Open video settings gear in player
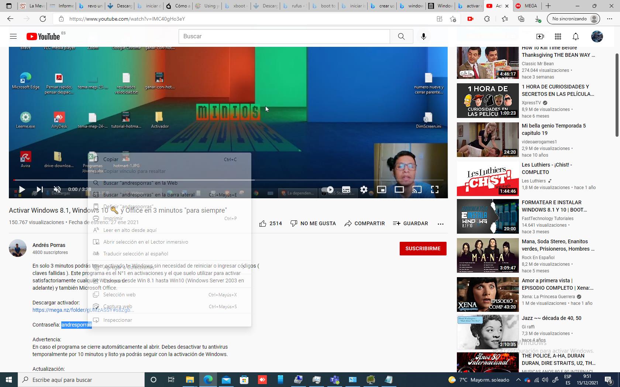 point(364,189)
